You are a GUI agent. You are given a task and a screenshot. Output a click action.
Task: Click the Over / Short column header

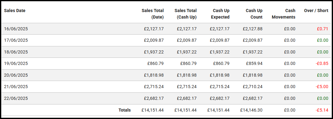click(x=316, y=11)
